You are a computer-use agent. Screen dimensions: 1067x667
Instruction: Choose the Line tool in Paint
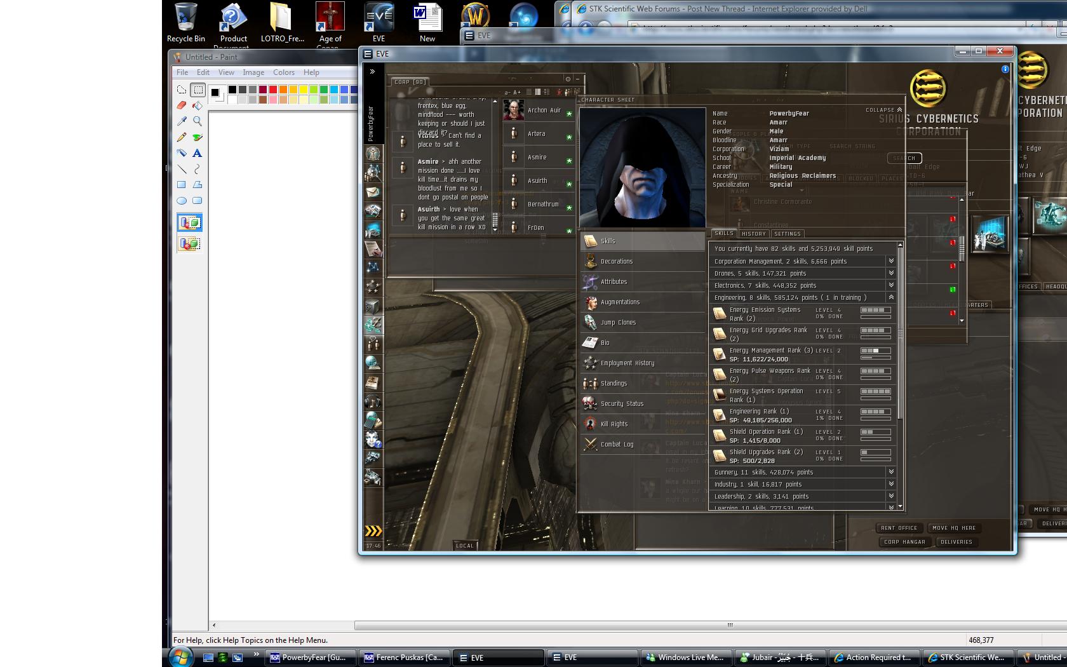coord(182,169)
